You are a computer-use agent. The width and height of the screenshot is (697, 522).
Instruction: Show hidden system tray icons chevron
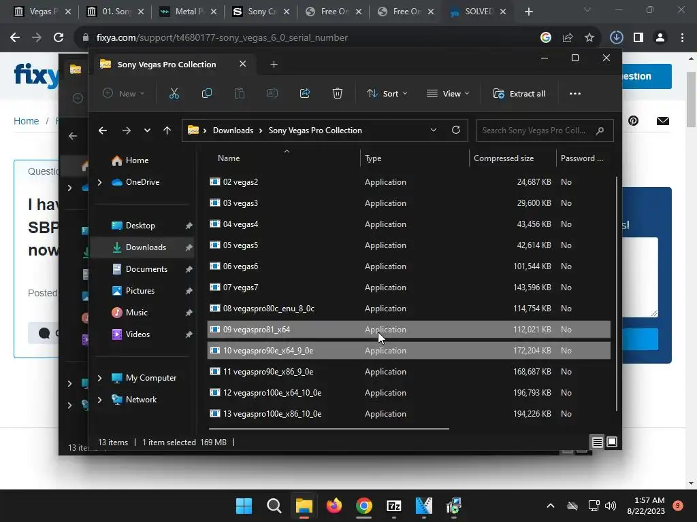coord(550,506)
